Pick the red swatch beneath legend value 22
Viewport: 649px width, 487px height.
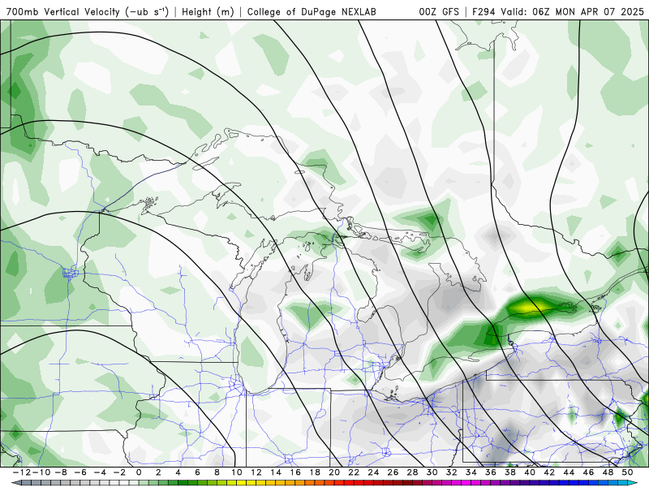pyautogui.click(x=359, y=483)
